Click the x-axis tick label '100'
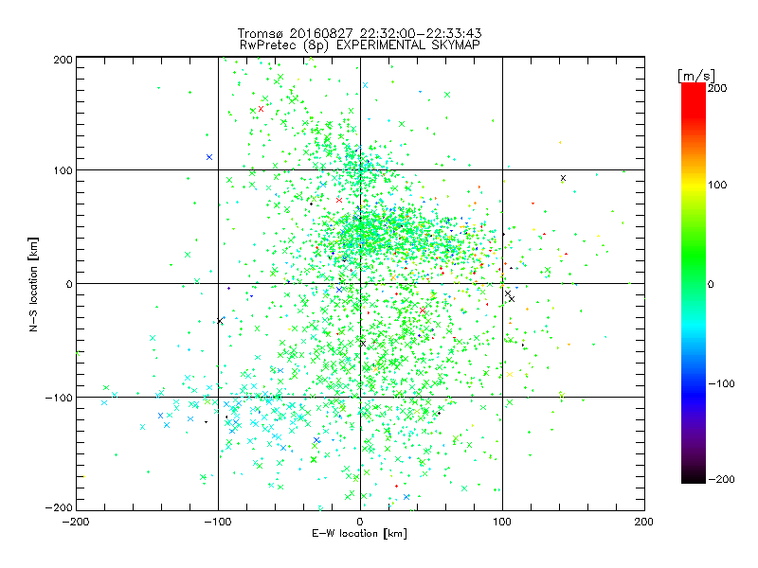 coord(502,522)
